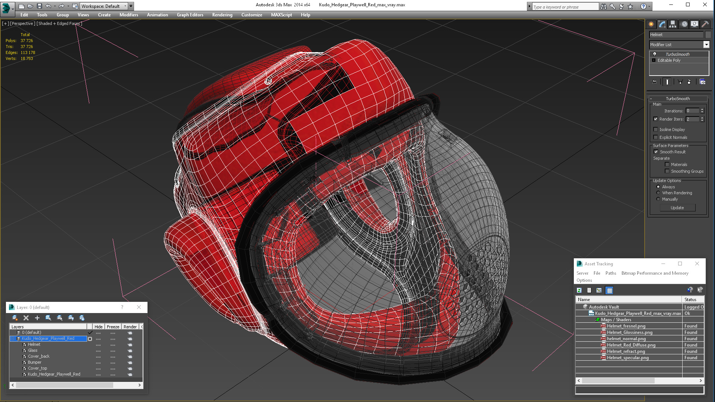Expand the search field arrow in InfoCenter
Image resolution: width=715 pixels, height=402 pixels.
coord(529,6)
